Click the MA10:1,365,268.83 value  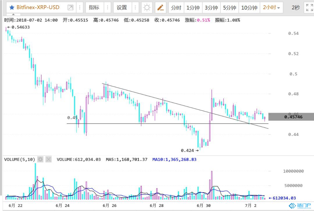174,159
